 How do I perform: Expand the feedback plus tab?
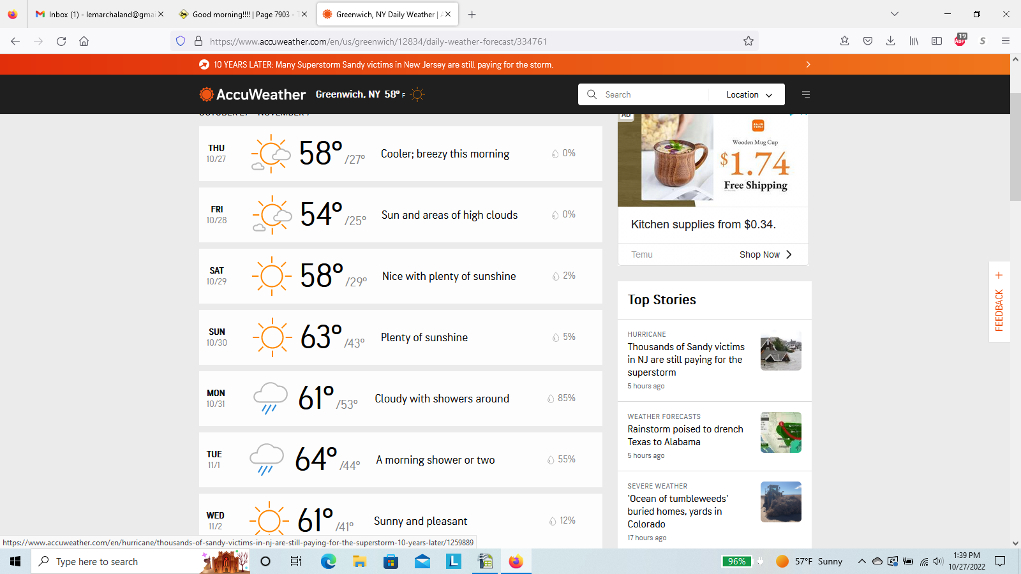pyautogui.click(x=999, y=276)
